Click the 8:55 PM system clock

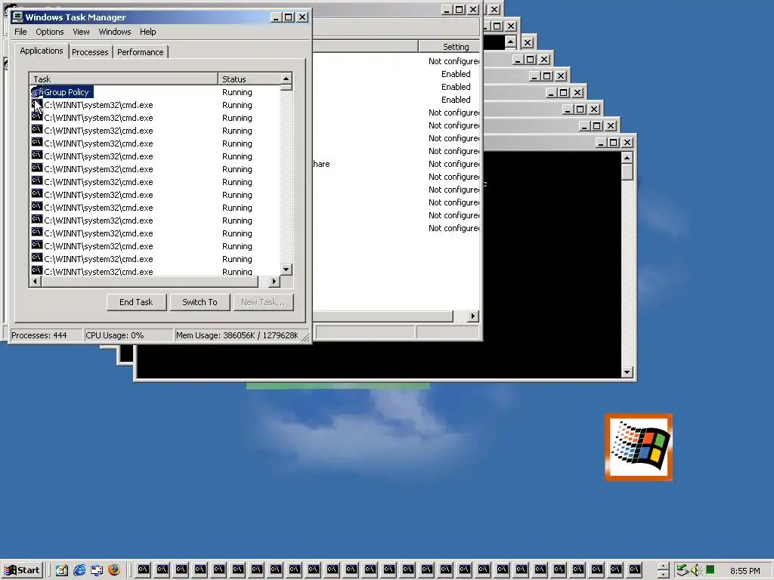click(x=745, y=571)
